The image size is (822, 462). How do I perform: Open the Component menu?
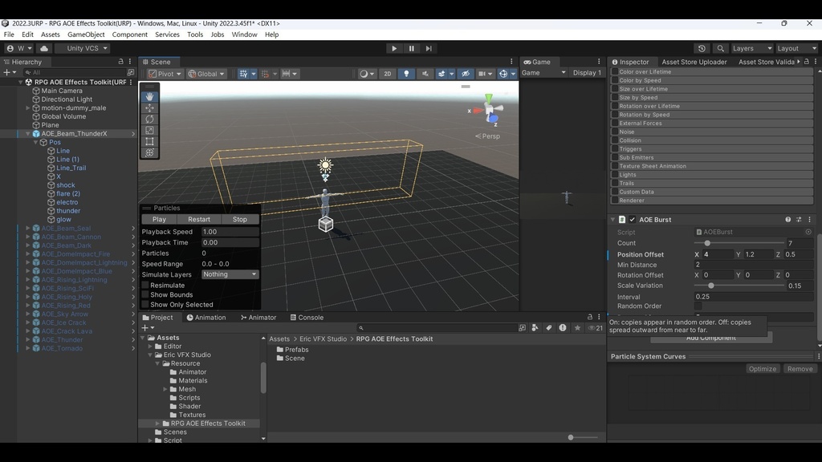click(129, 34)
